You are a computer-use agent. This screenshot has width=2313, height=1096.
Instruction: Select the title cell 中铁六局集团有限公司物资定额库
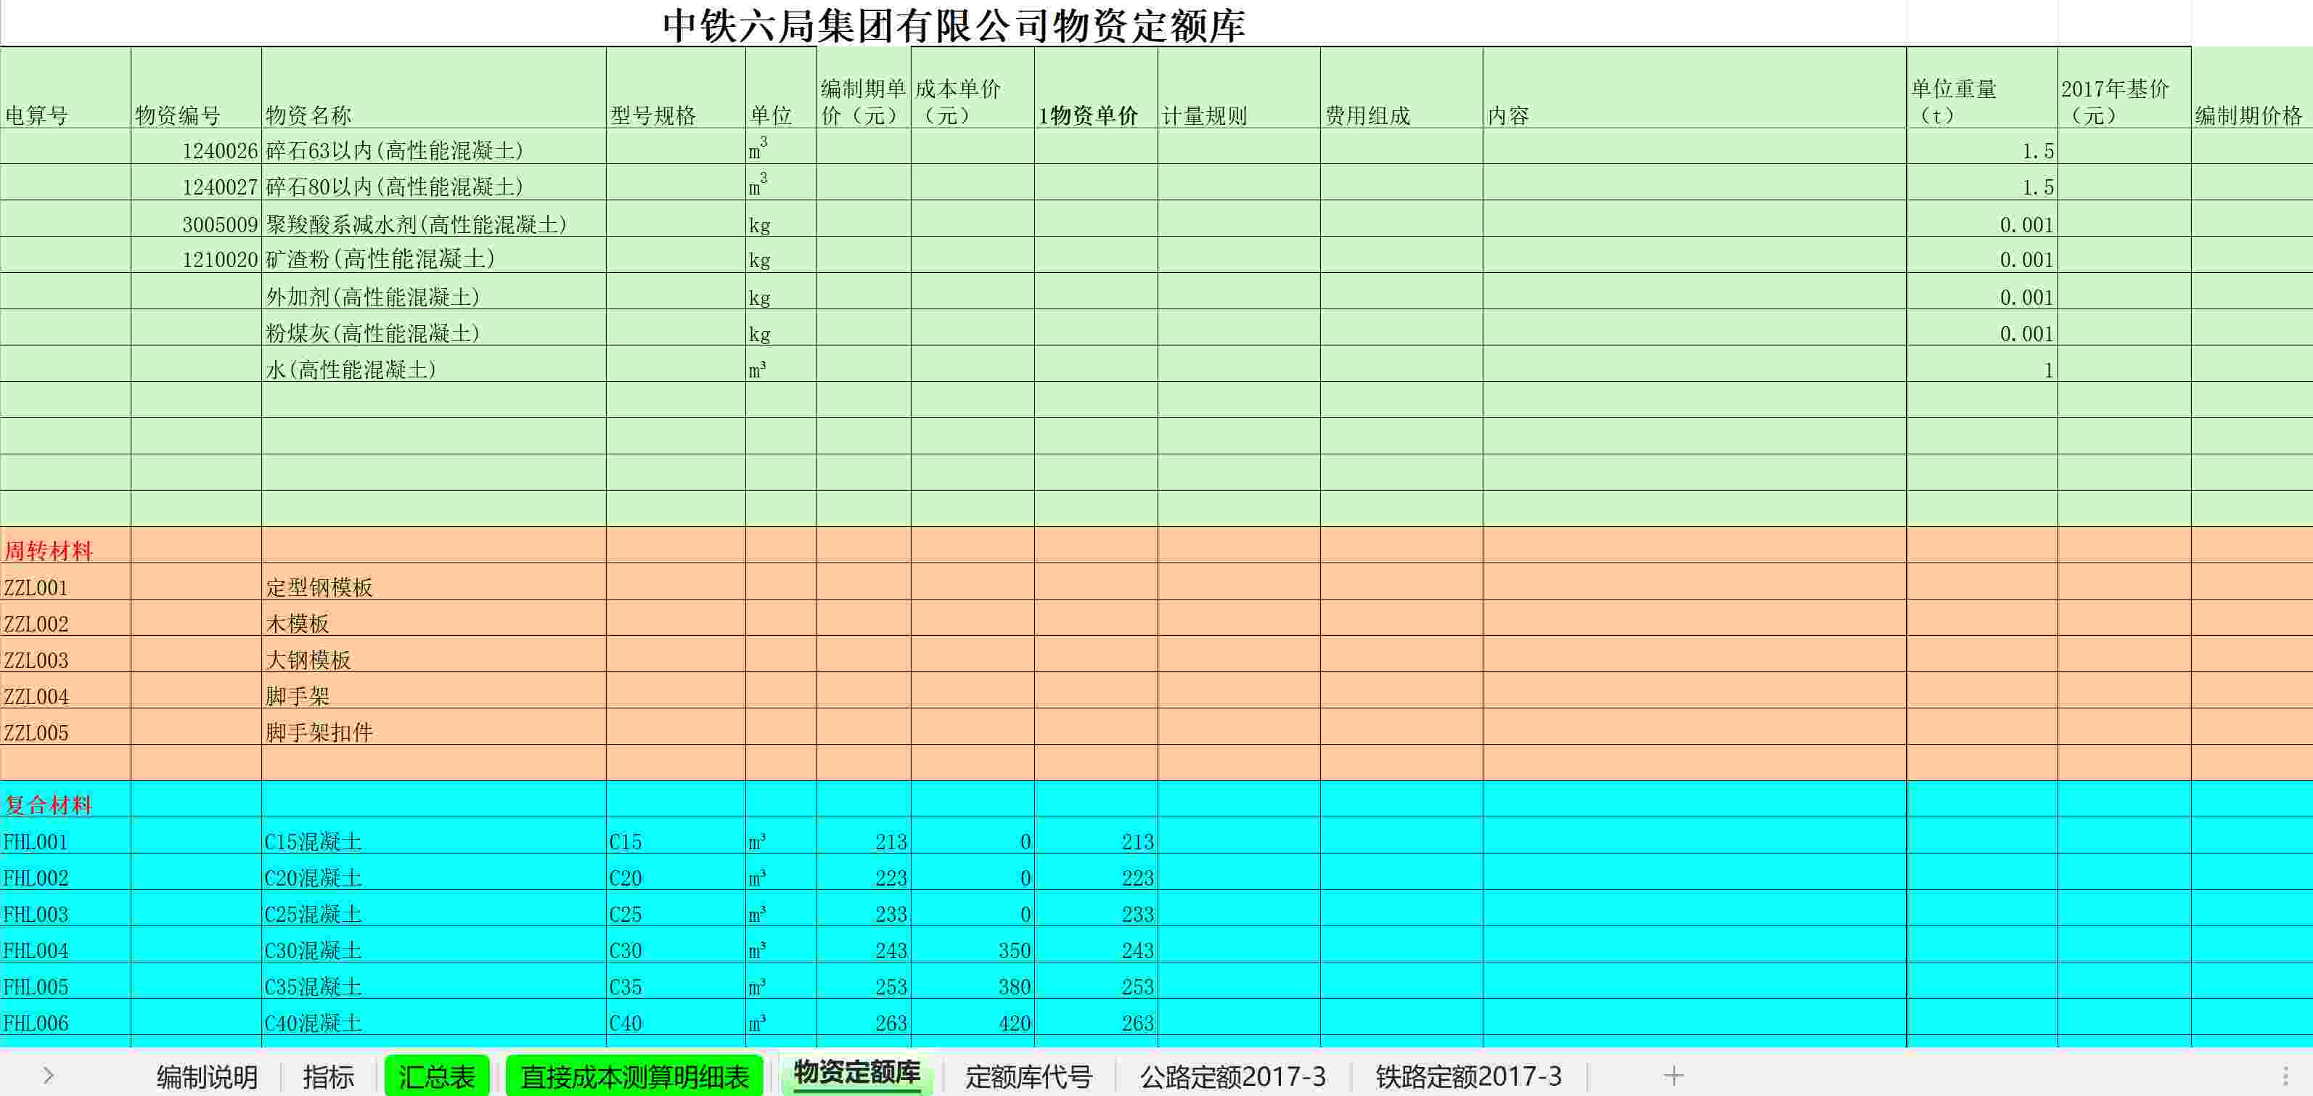tap(954, 24)
